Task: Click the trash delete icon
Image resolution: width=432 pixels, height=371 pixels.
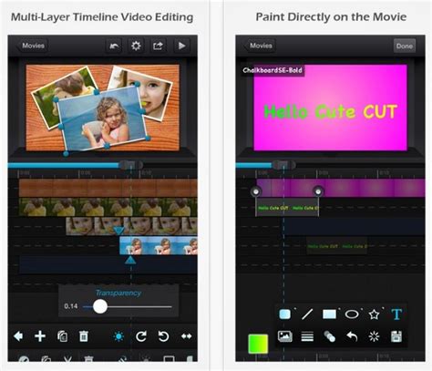Action: (84, 336)
